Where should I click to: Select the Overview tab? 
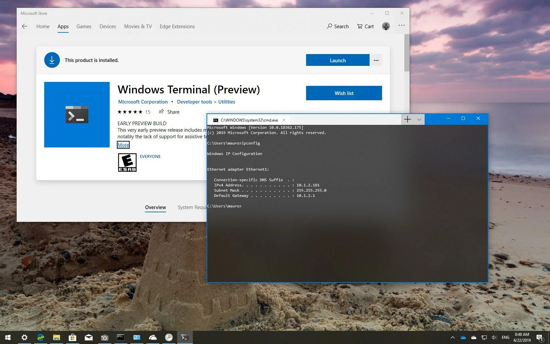(x=156, y=207)
